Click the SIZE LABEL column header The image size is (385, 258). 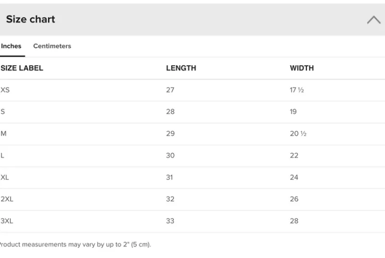point(22,68)
